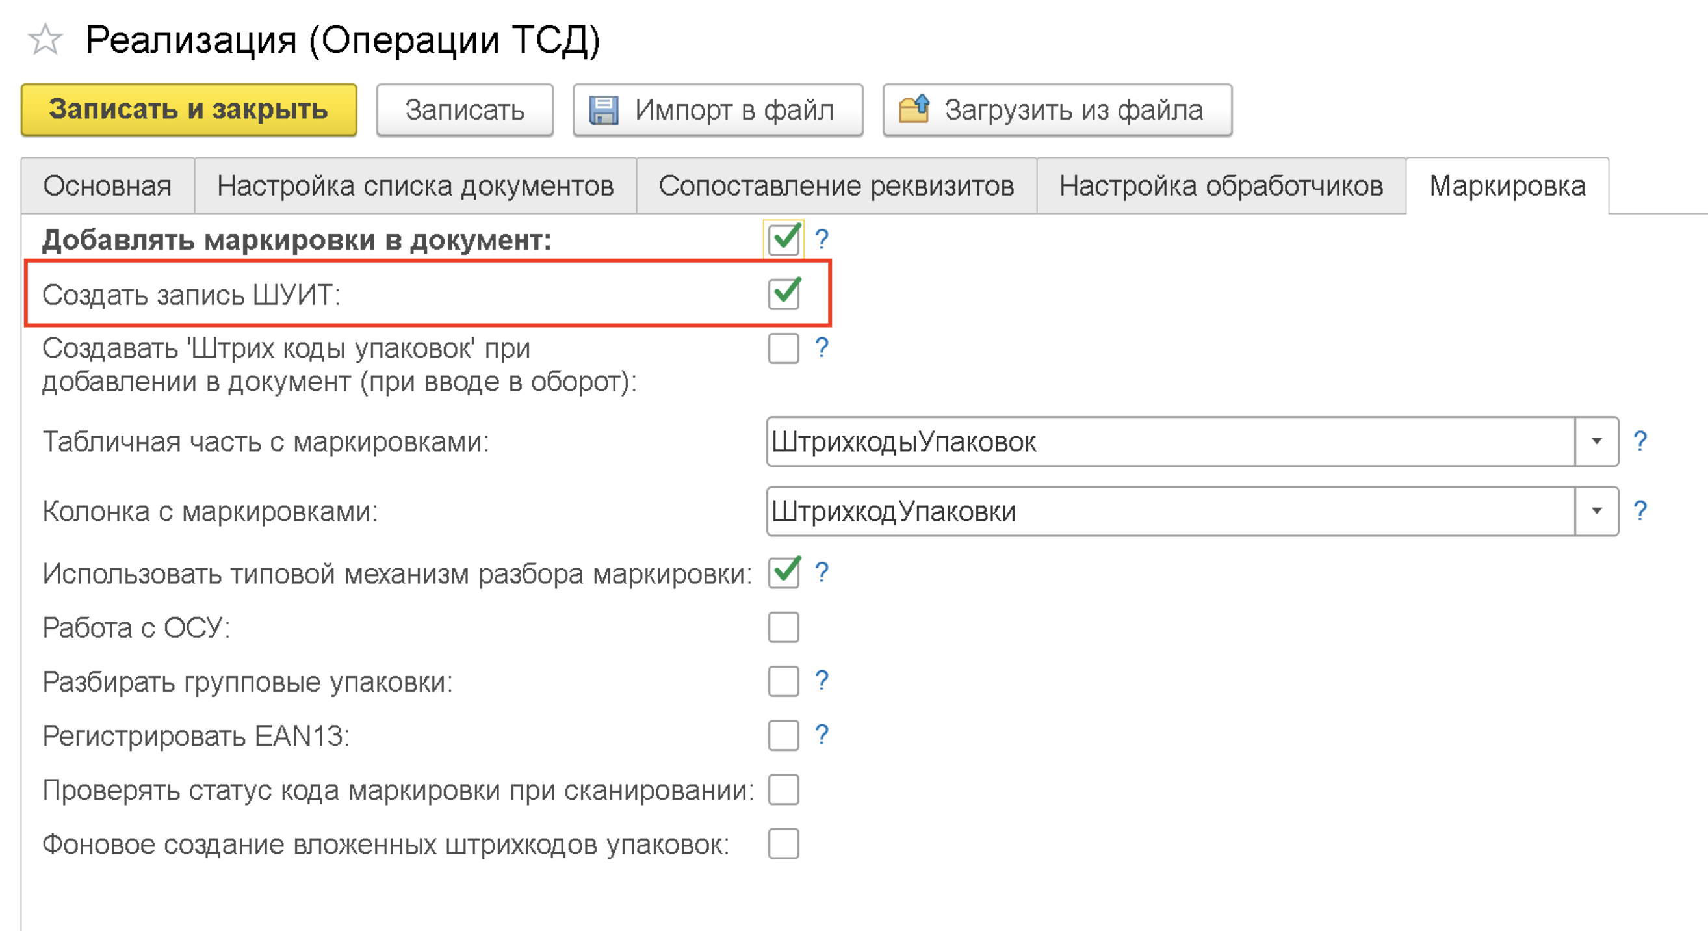Screen dimensions: 1708x931
Task: Uncheck 'Создать запись ШУИТ' checkbox
Action: coord(784,294)
